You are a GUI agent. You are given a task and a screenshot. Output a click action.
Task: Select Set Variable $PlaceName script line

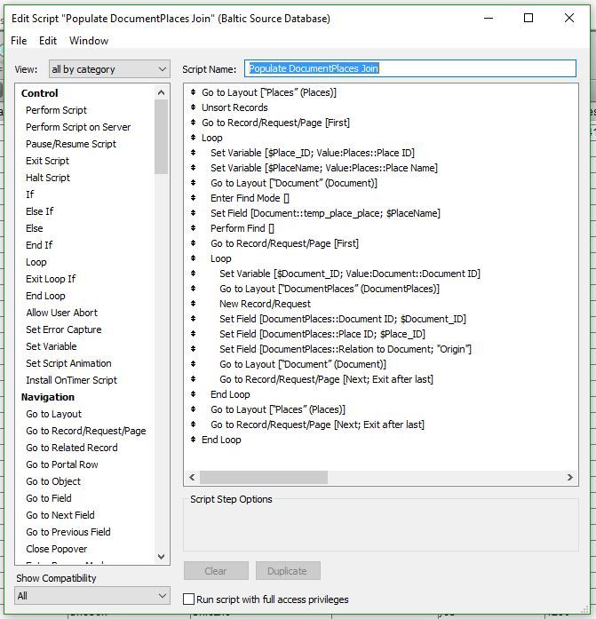click(323, 168)
